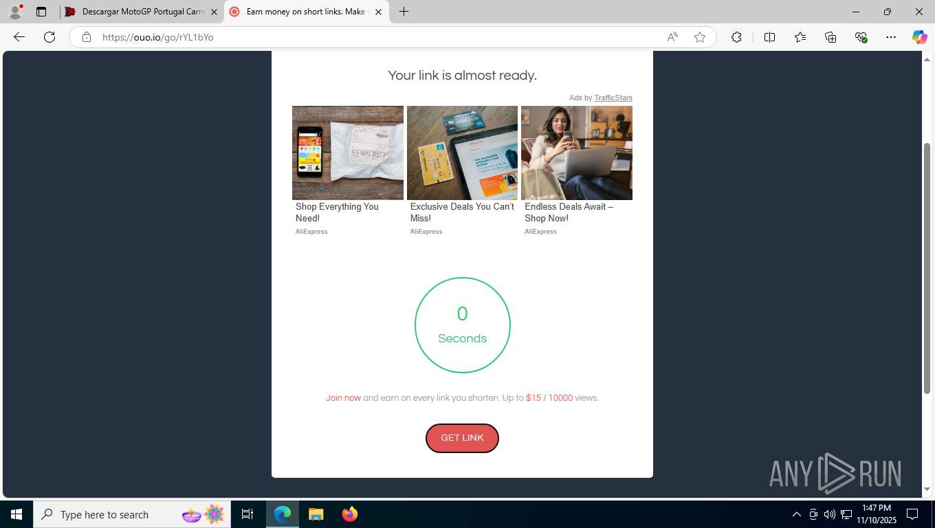Open the notification center icon
This screenshot has width=935, height=528.
tap(912, 514)
